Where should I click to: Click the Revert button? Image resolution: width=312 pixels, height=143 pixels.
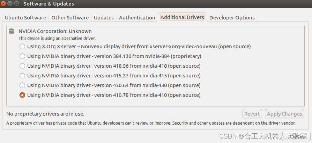pos(252,114)
